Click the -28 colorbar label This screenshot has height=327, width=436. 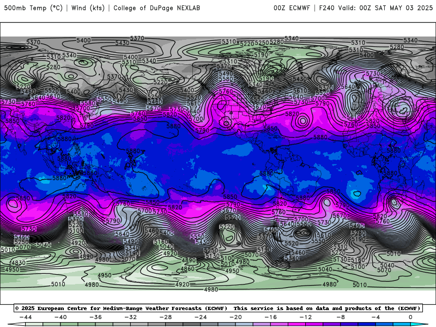click(166, 317)
